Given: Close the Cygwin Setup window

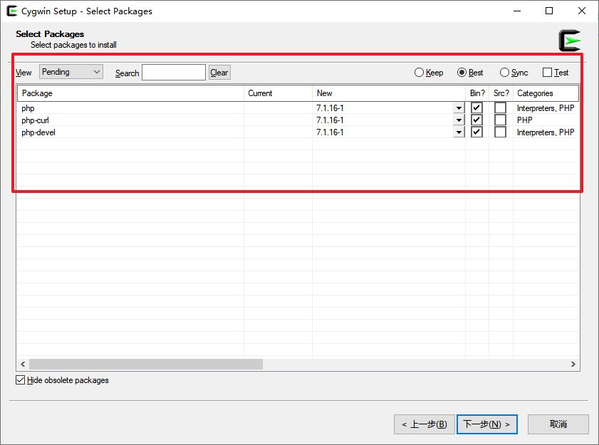Looking at the screenshot, I should 582,11.
